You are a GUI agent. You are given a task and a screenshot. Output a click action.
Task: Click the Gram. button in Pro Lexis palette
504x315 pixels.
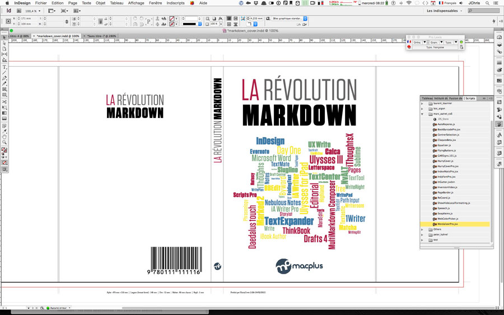434,43
